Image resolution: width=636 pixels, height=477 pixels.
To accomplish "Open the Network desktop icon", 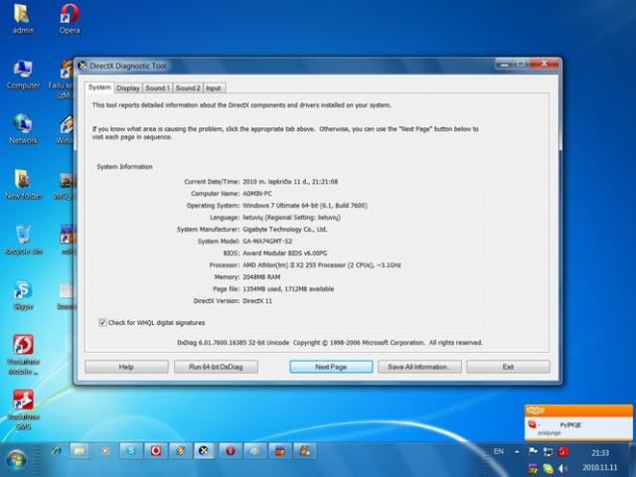I will tap(22, 126).
